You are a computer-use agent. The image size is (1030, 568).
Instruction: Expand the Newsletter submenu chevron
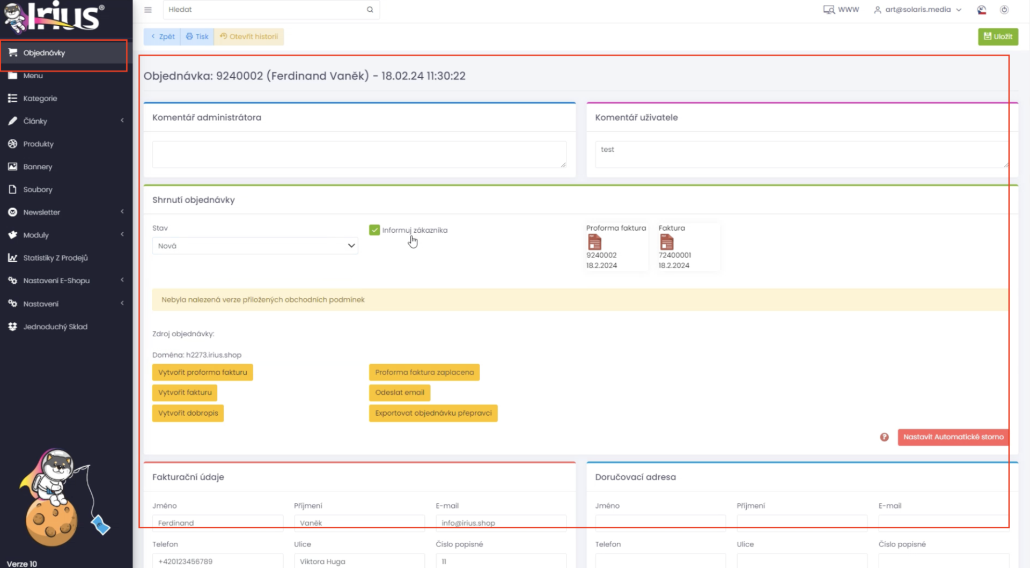[x=122, y=212]
